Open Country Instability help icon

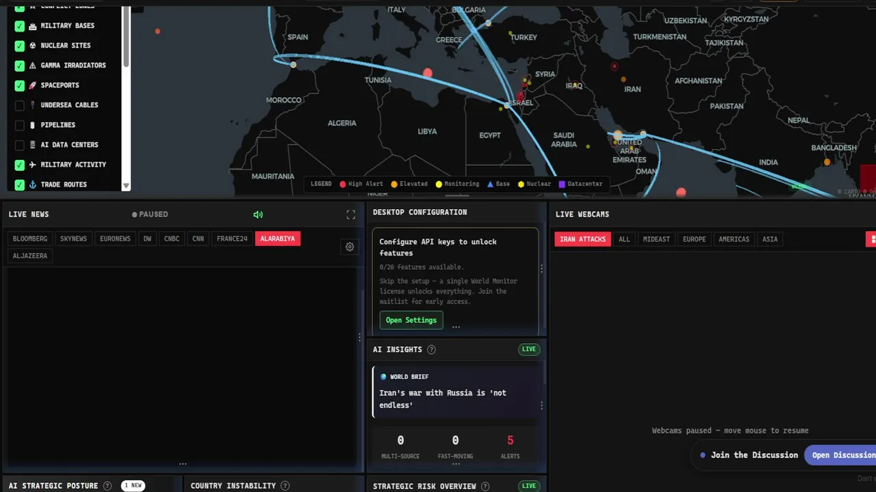coord(285,486)
